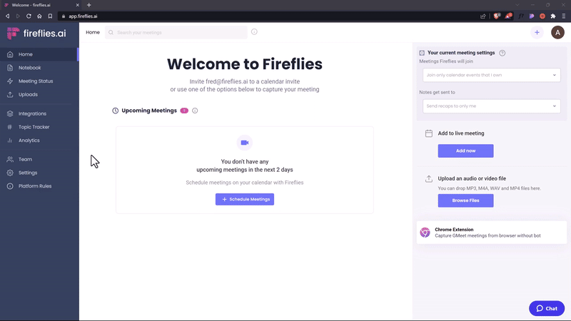Open the browser extensions puzzle icon

coord(552,16)
